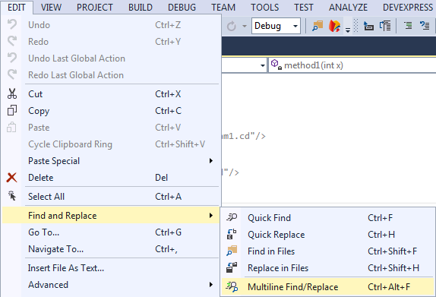Choose Navigate To... menu entry
This screenshot has width=436, height=297.
tap(111, 249)
